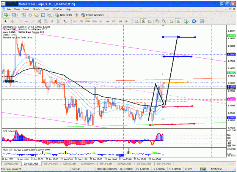This screenshot has width=237, height=172.
Task: Switch timeframe to W1
Action: coord(120,21)
